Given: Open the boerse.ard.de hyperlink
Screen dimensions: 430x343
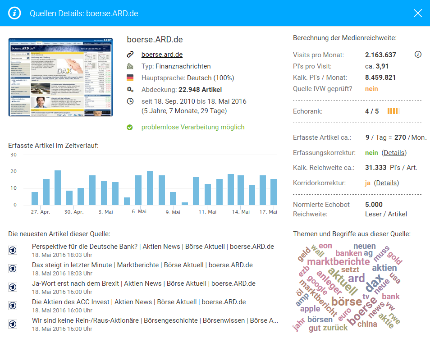Looking at the screenshot, I should pyautogui.click(x=162, y=55).
